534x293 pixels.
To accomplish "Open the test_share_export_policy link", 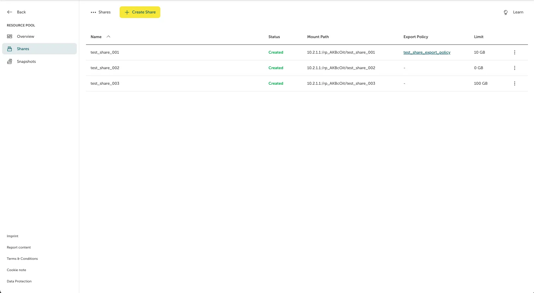I will click(427, 52).
